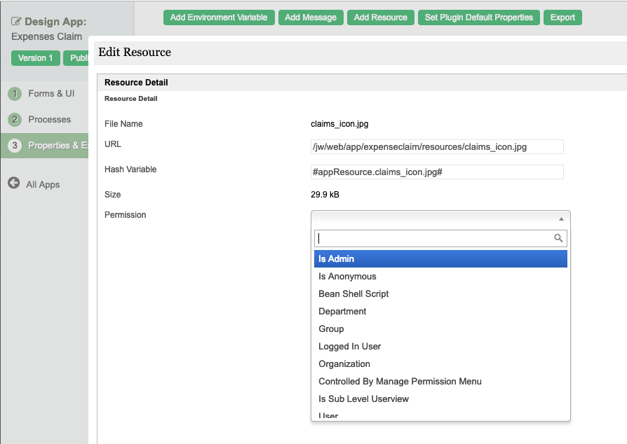This screenshot has height=444, width=627.
Task: Click the Hash Variable text field
Action: [437, 172]
